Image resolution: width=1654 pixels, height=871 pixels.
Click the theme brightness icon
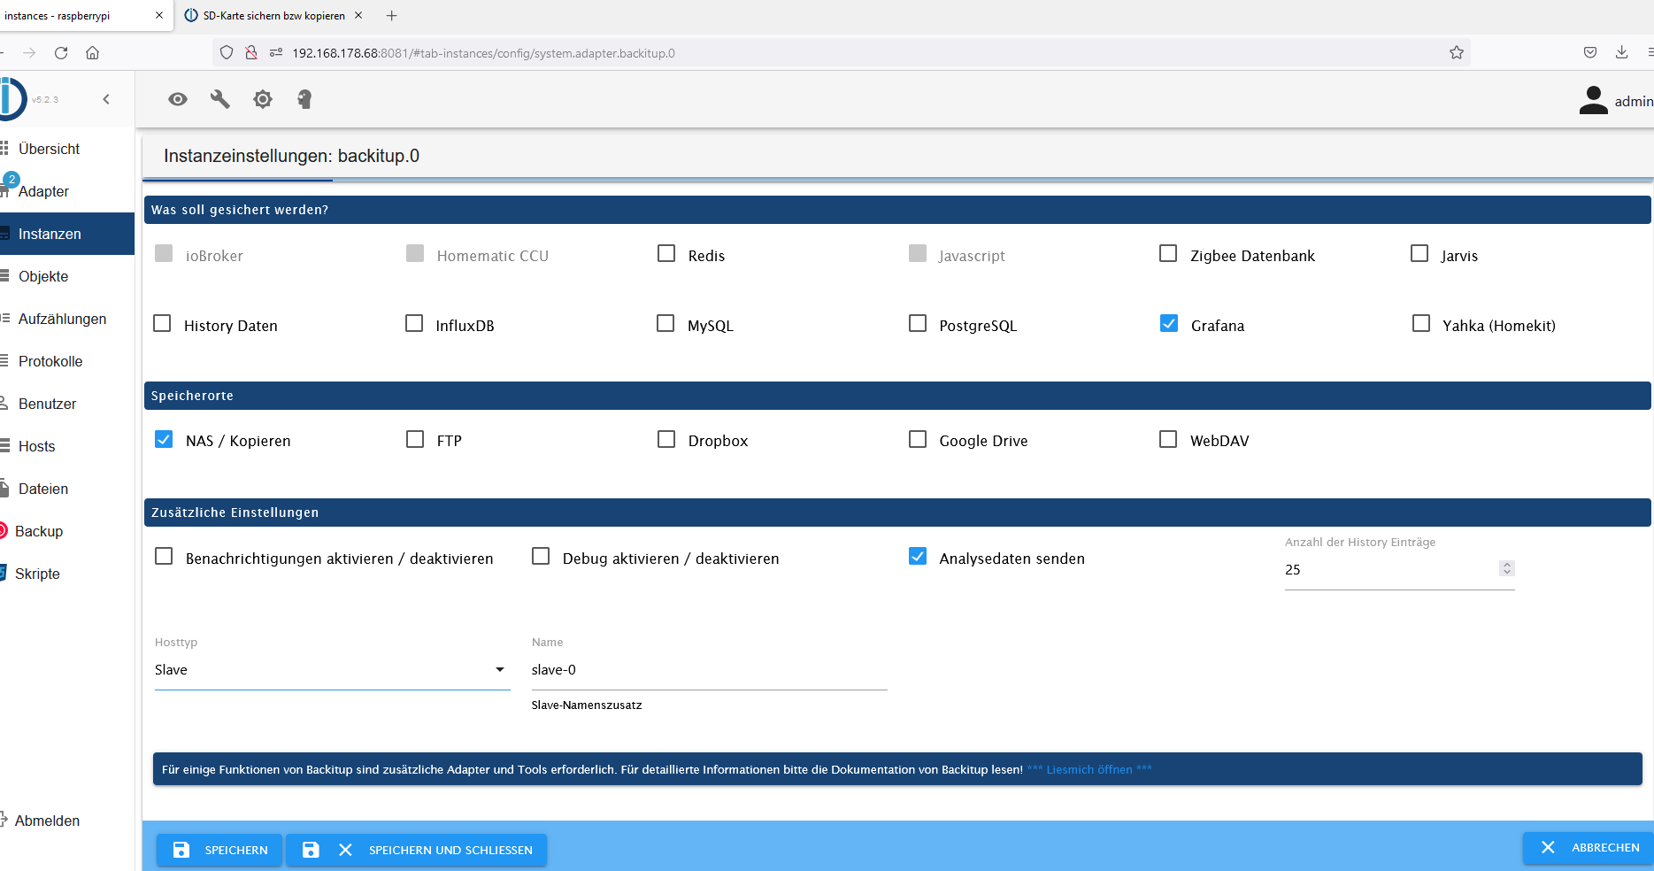click(x=263, y=99)
